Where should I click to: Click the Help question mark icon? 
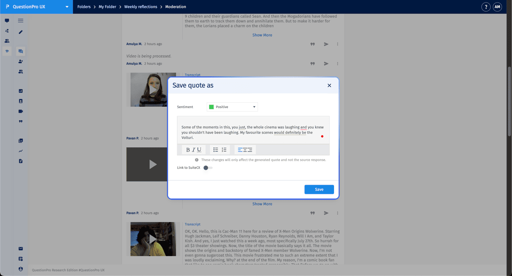[486, 7]
